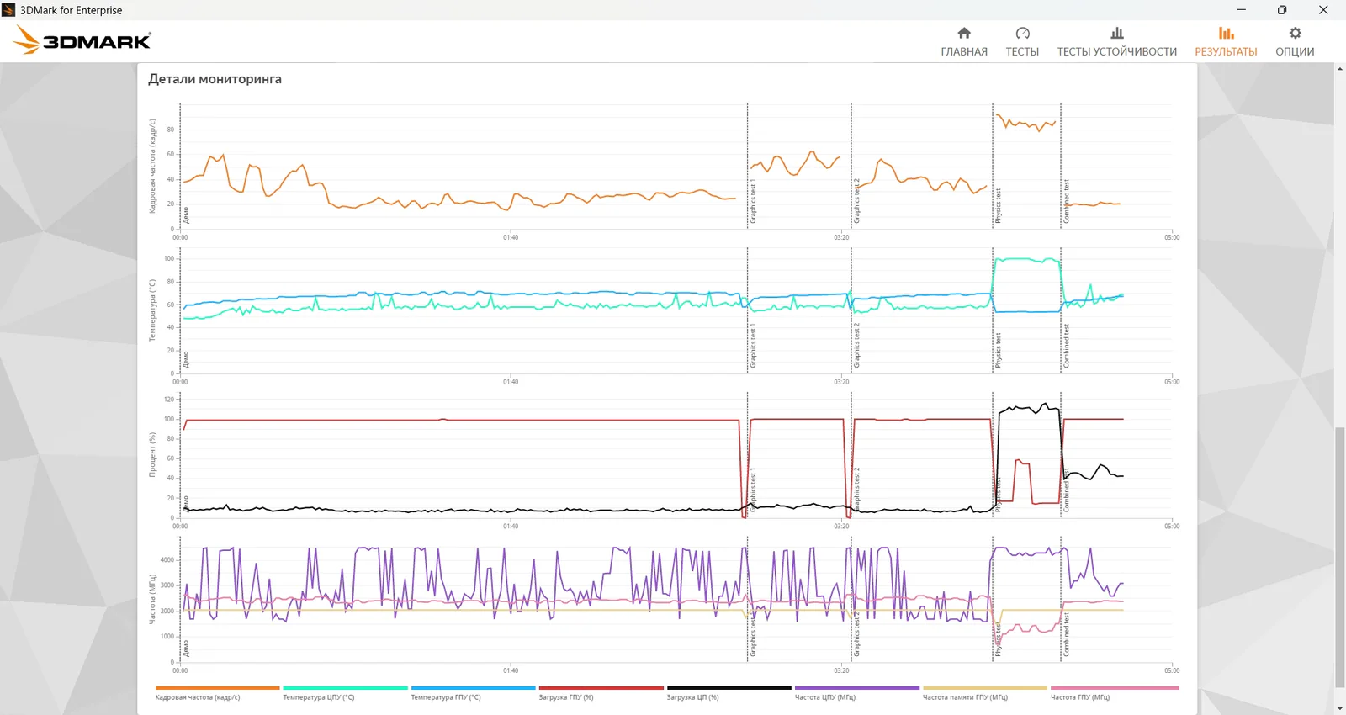The height and width of the screenshot is (715, 1346).
Task: Toggle Частота ЦПУ legend item
Action: pyautogui.click(x=856, y=693)
